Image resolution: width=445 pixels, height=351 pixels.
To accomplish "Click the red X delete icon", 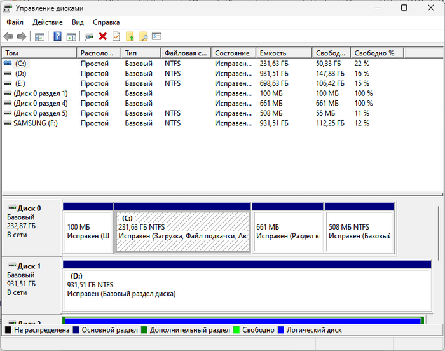I will pos(102,37).
